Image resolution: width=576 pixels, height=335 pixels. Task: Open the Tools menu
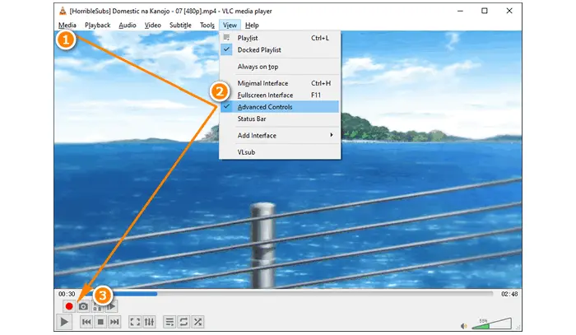[207, 25]
